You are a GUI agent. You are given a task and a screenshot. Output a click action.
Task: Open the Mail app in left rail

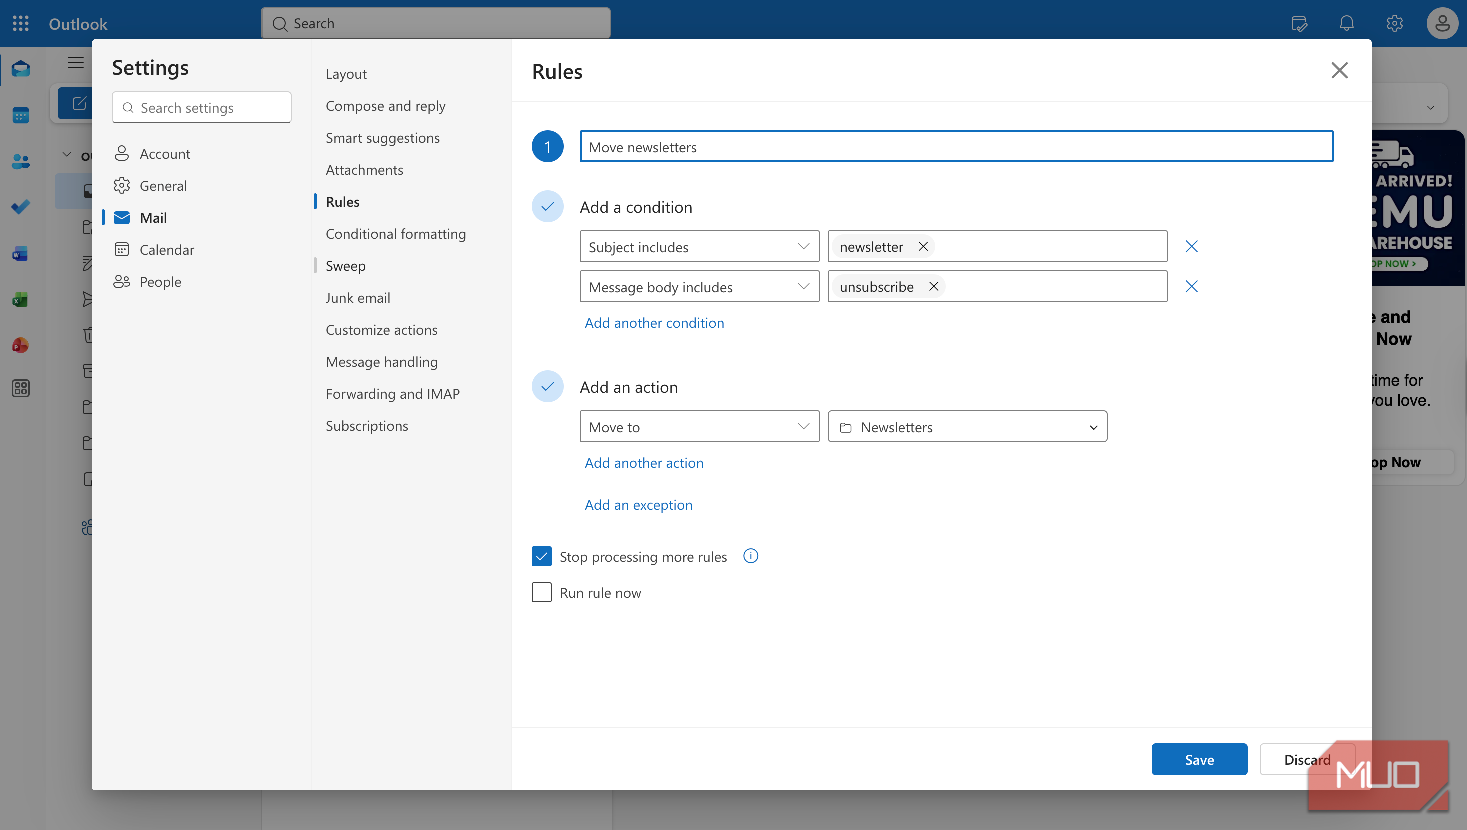21,69
